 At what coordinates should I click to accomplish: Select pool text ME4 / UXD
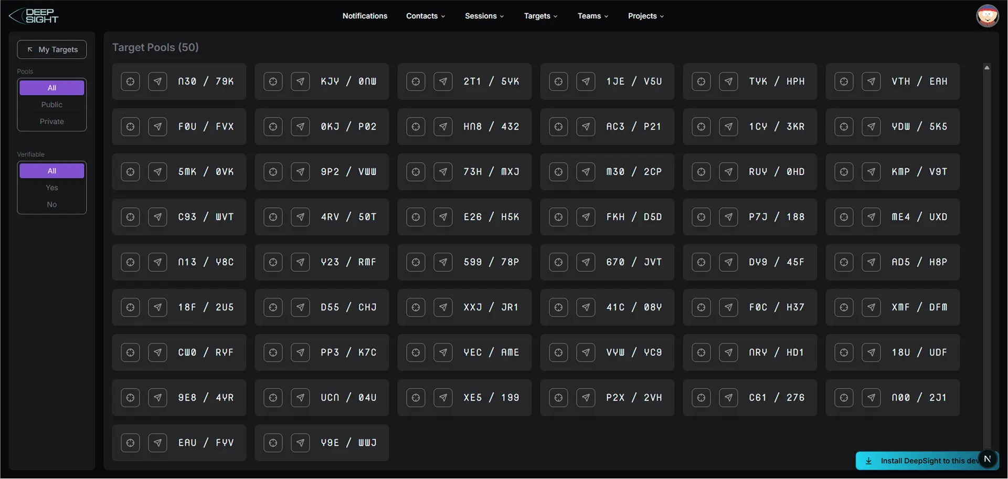pos(920,217)
